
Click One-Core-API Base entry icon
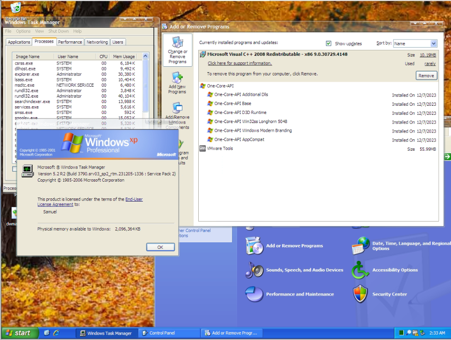point(210,103)
